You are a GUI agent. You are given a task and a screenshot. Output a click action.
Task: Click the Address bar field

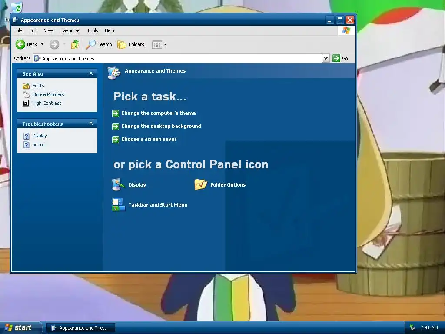[x=181, y=59]
